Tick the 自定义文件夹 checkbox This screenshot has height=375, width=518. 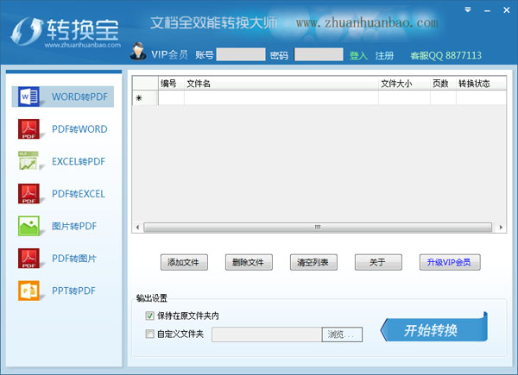pos(149,334)
